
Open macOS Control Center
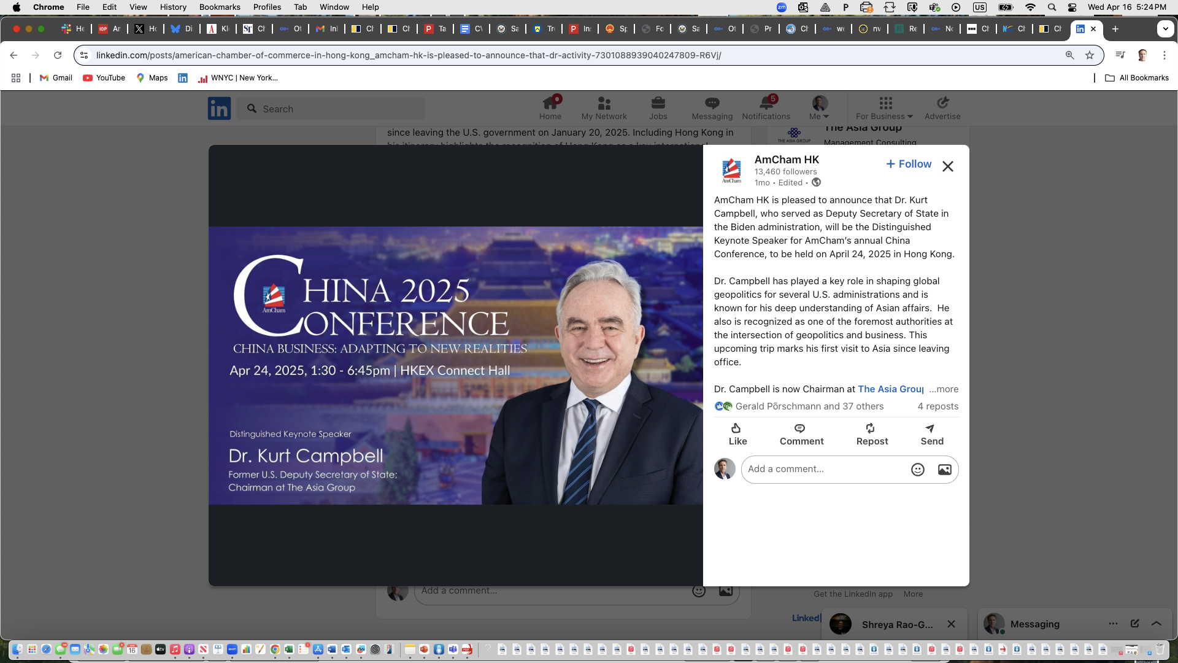tap(1072, 7)
